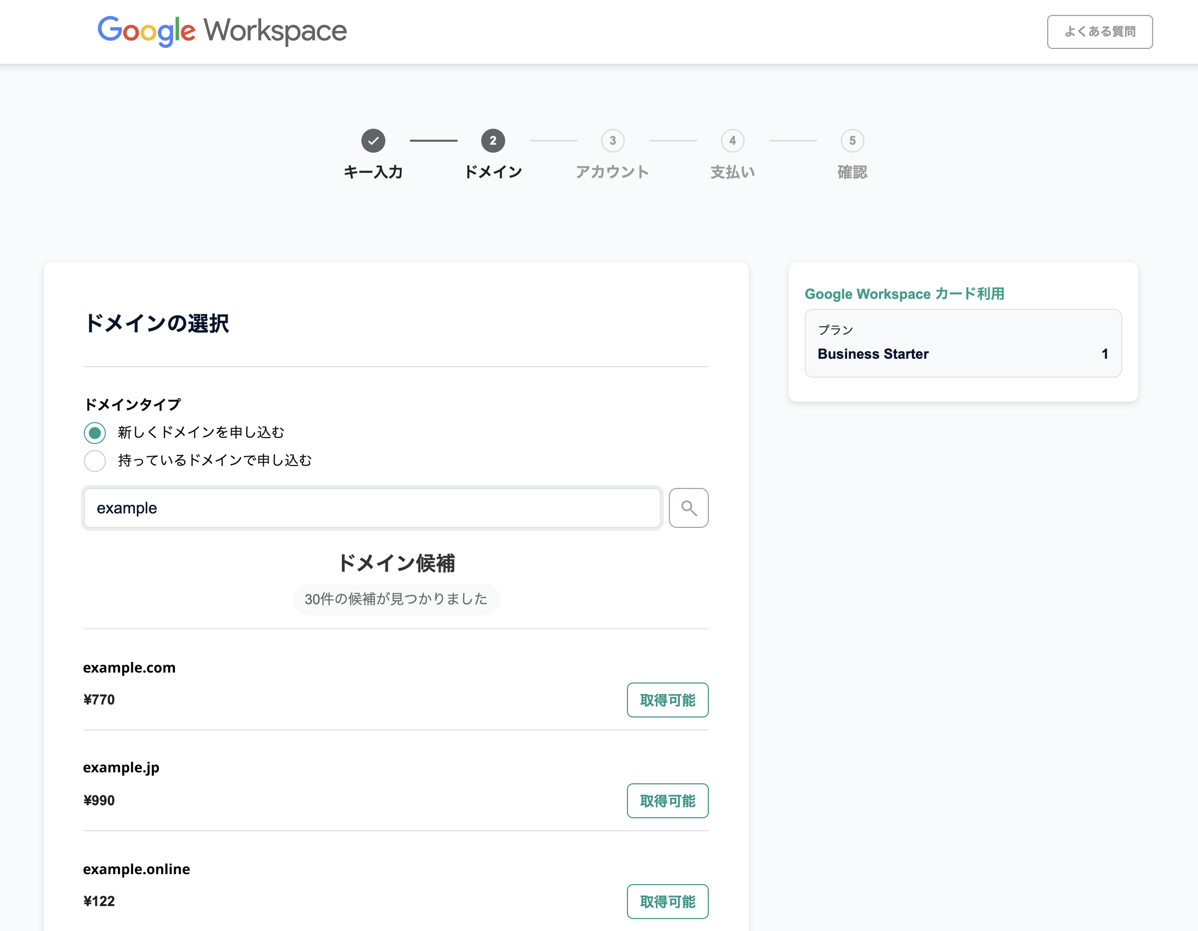This screenshot has width=1198, height=931.
Task: Select the example.com domain name text
Action: 129,667
